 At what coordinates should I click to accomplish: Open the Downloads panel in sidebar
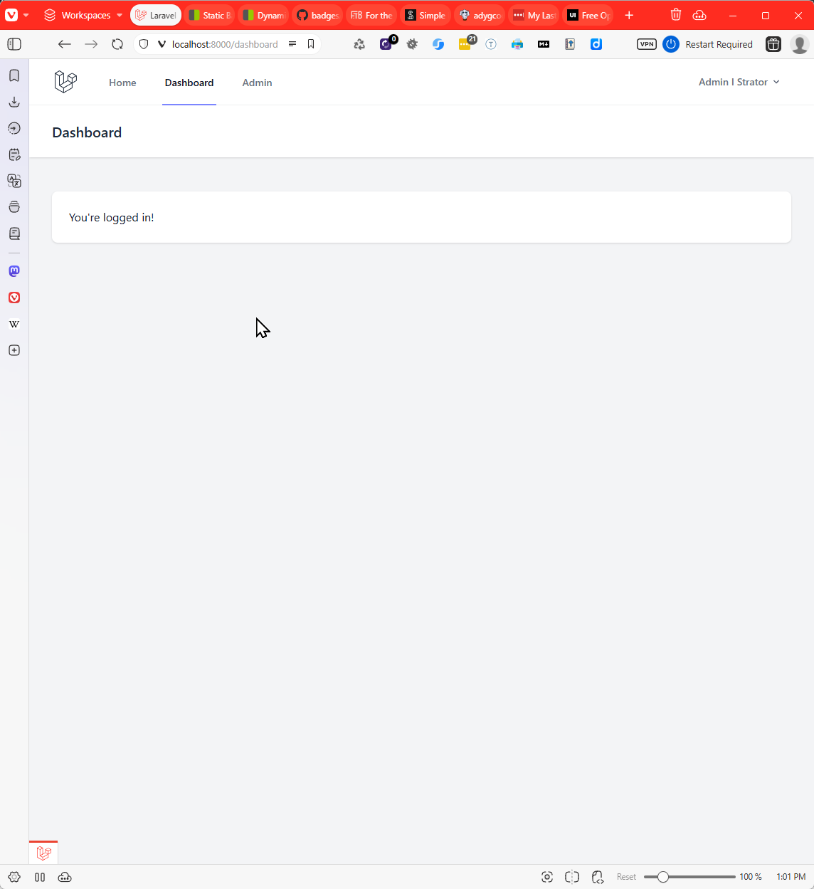pos(14,102)
